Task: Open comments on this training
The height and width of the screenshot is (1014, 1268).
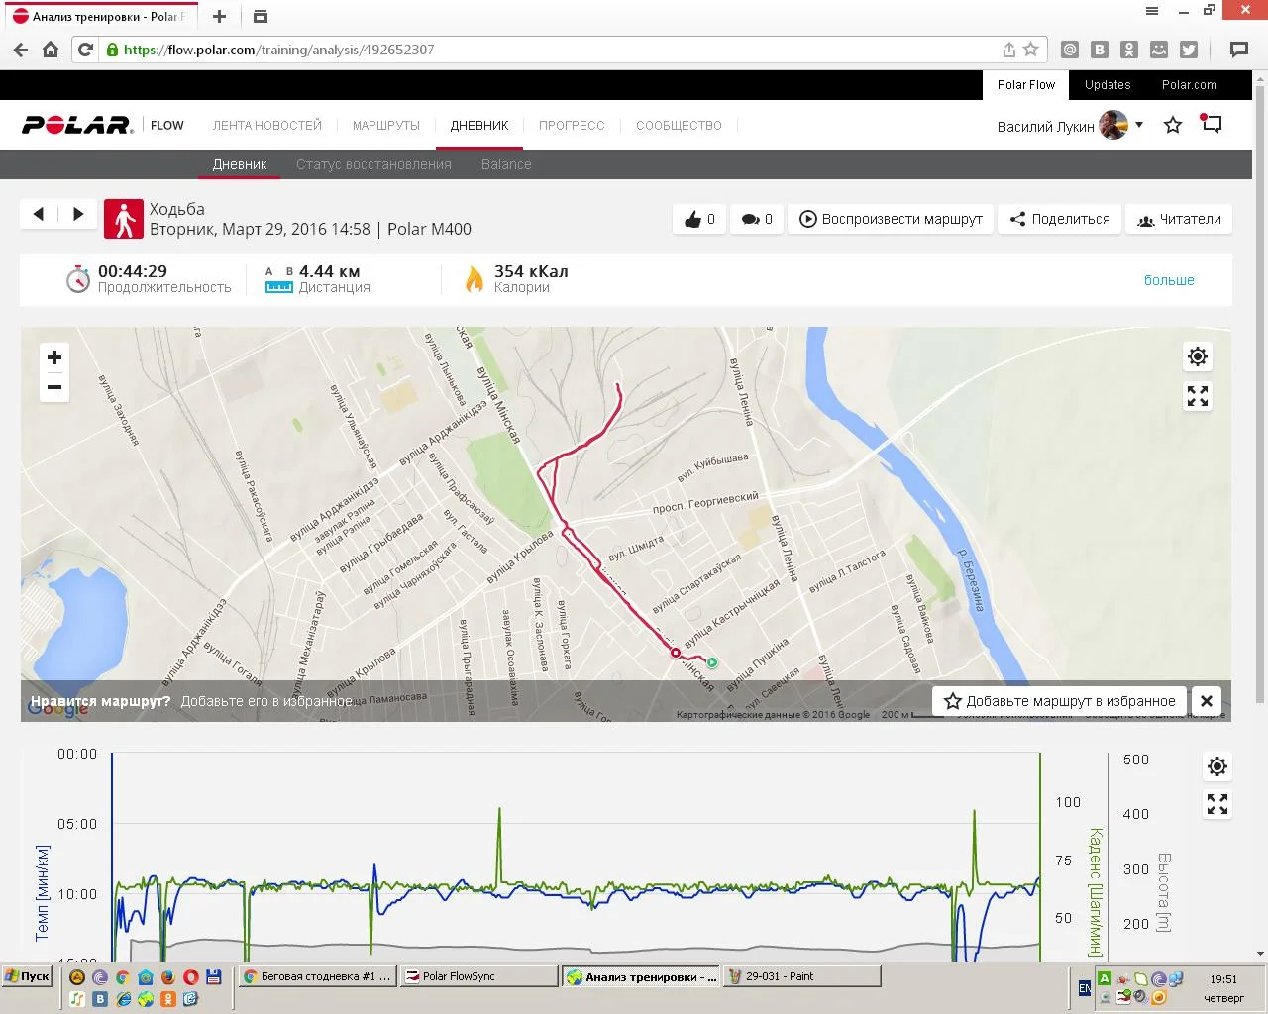Action: pos(757,219)
